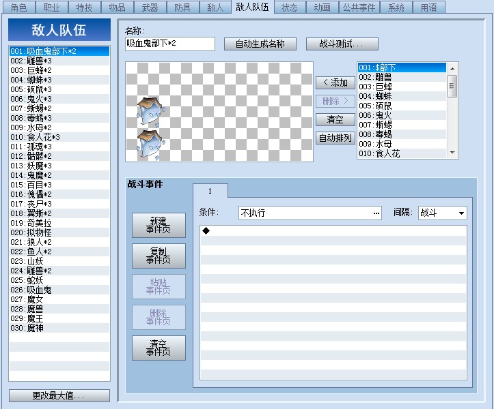494x409 pixels.
Task: Select troop 004:蜘蛛*3
Action: coord(59,80)
